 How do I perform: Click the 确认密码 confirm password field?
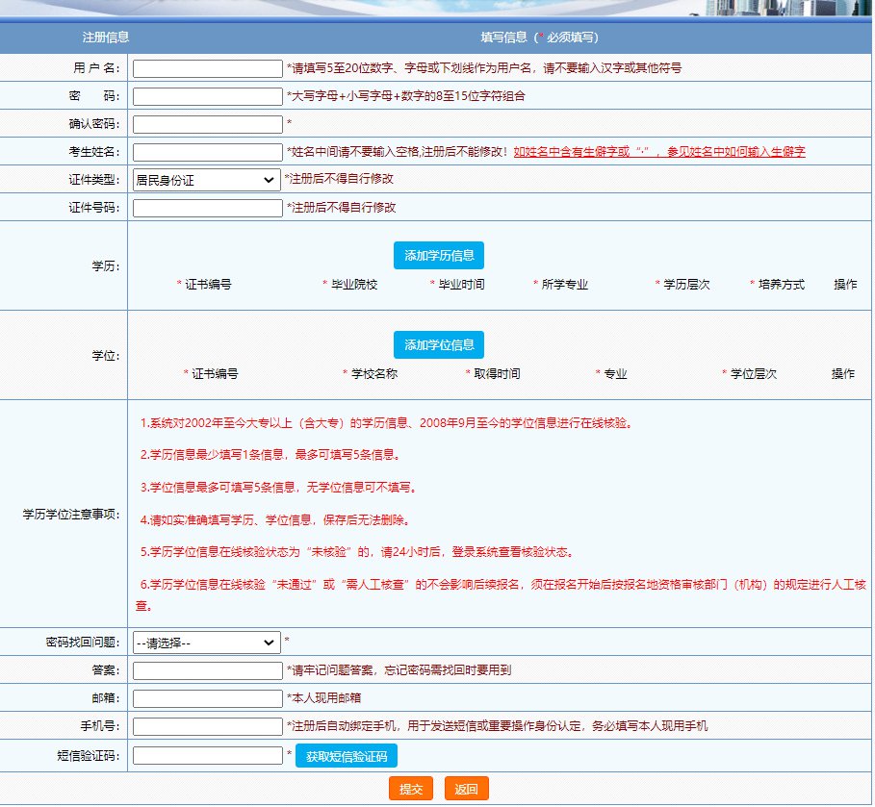point(207,124)
